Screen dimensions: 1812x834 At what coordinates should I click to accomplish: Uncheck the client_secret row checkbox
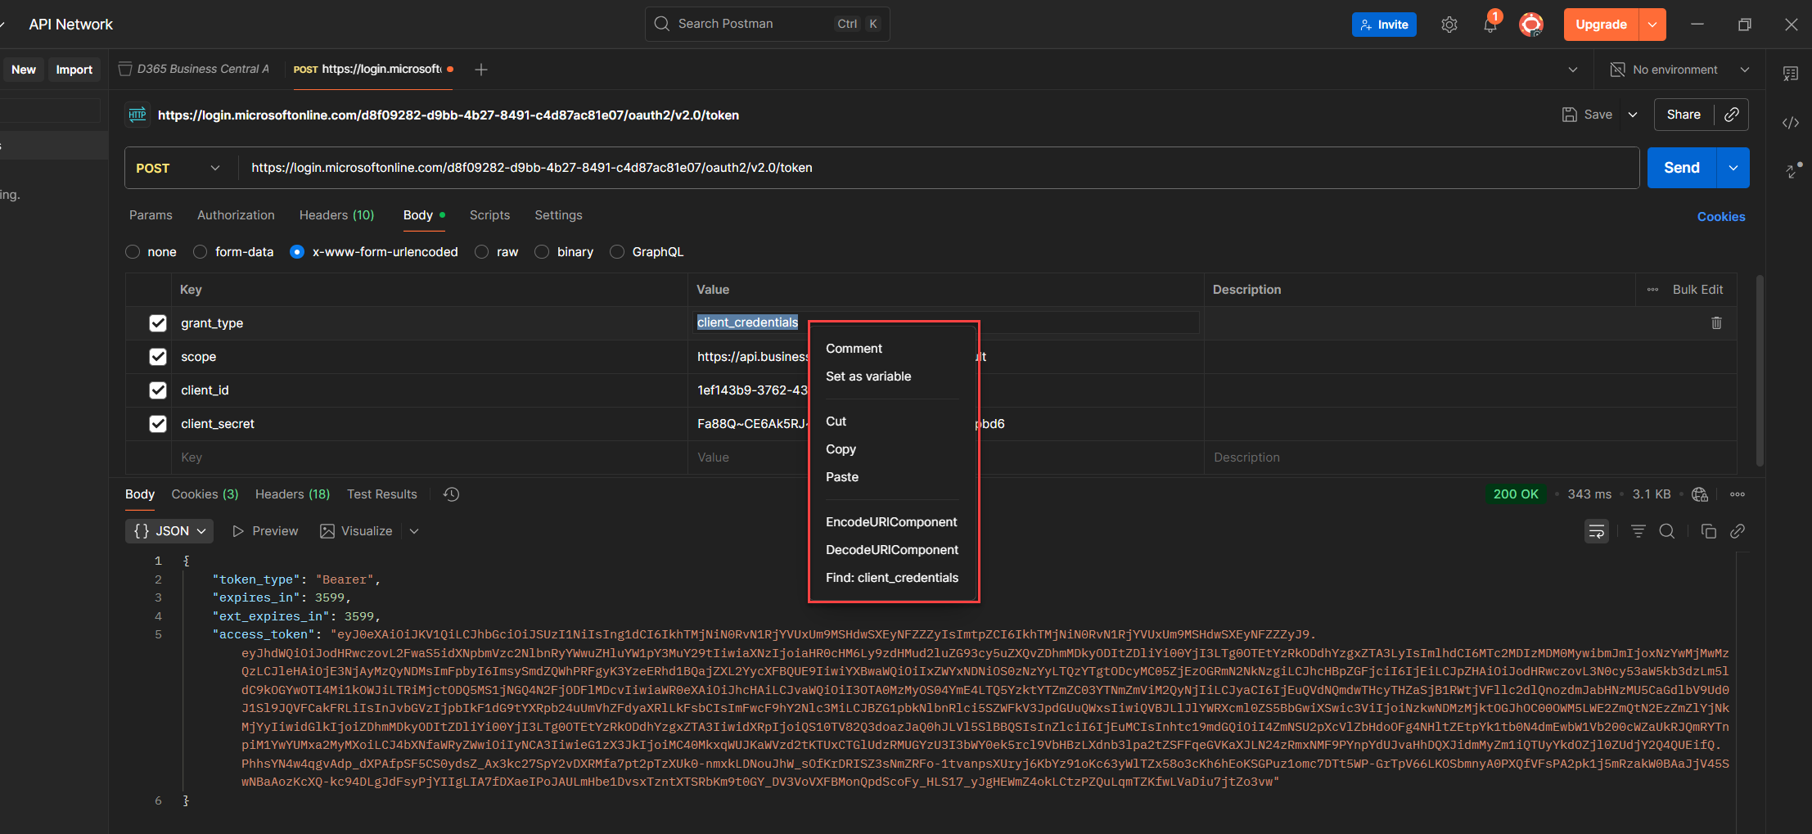[x=158, y=424]
